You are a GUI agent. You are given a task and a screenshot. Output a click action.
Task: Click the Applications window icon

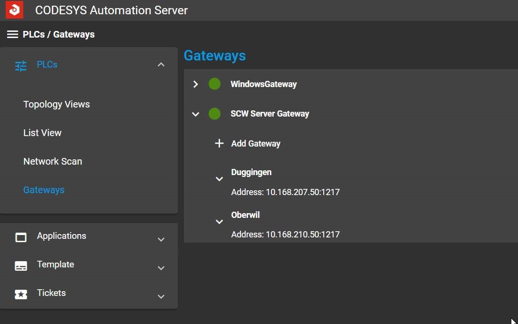tap(21, 237)
